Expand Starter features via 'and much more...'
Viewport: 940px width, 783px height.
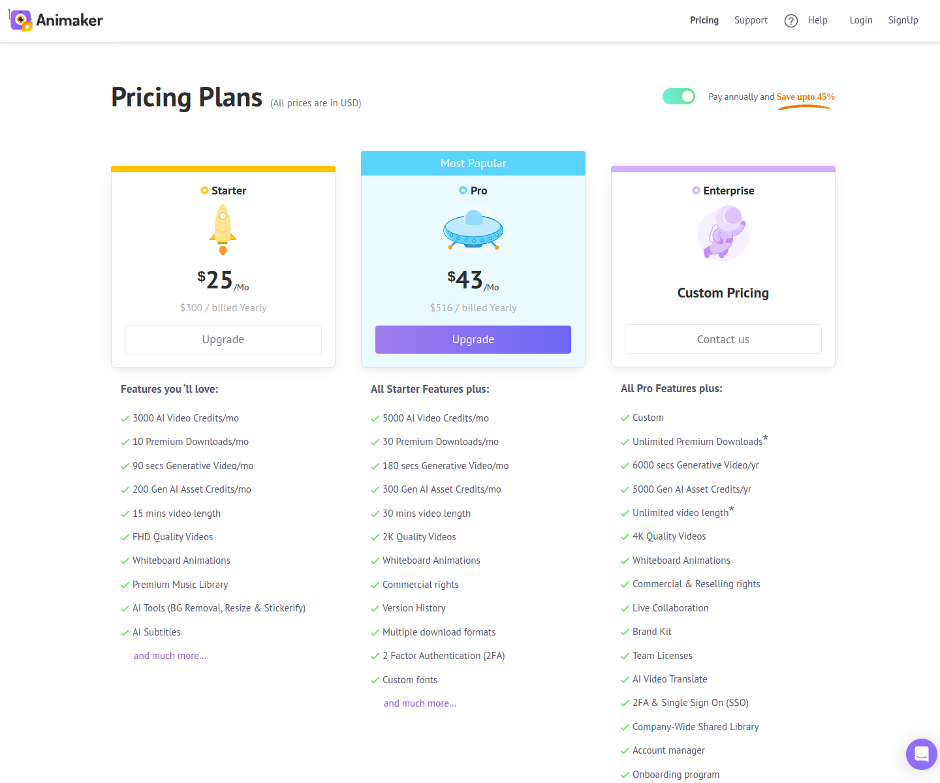(170, 656)
